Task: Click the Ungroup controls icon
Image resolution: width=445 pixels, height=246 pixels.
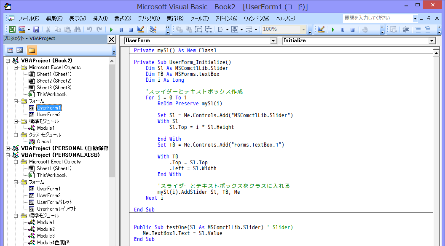Action: pos(208,29)
